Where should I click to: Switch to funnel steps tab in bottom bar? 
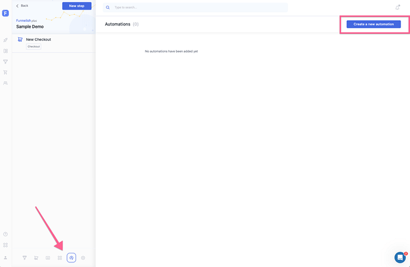(24, 258)
